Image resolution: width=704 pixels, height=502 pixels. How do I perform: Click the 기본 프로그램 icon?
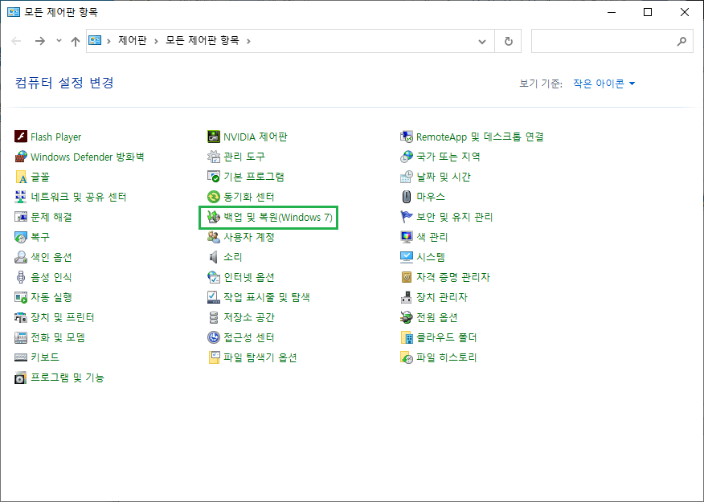[214, 177]
